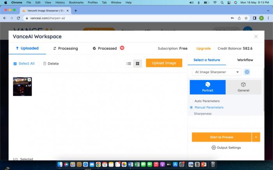Launch Microsoft Word from dock

pyautogui.click(x=130, y=164)
